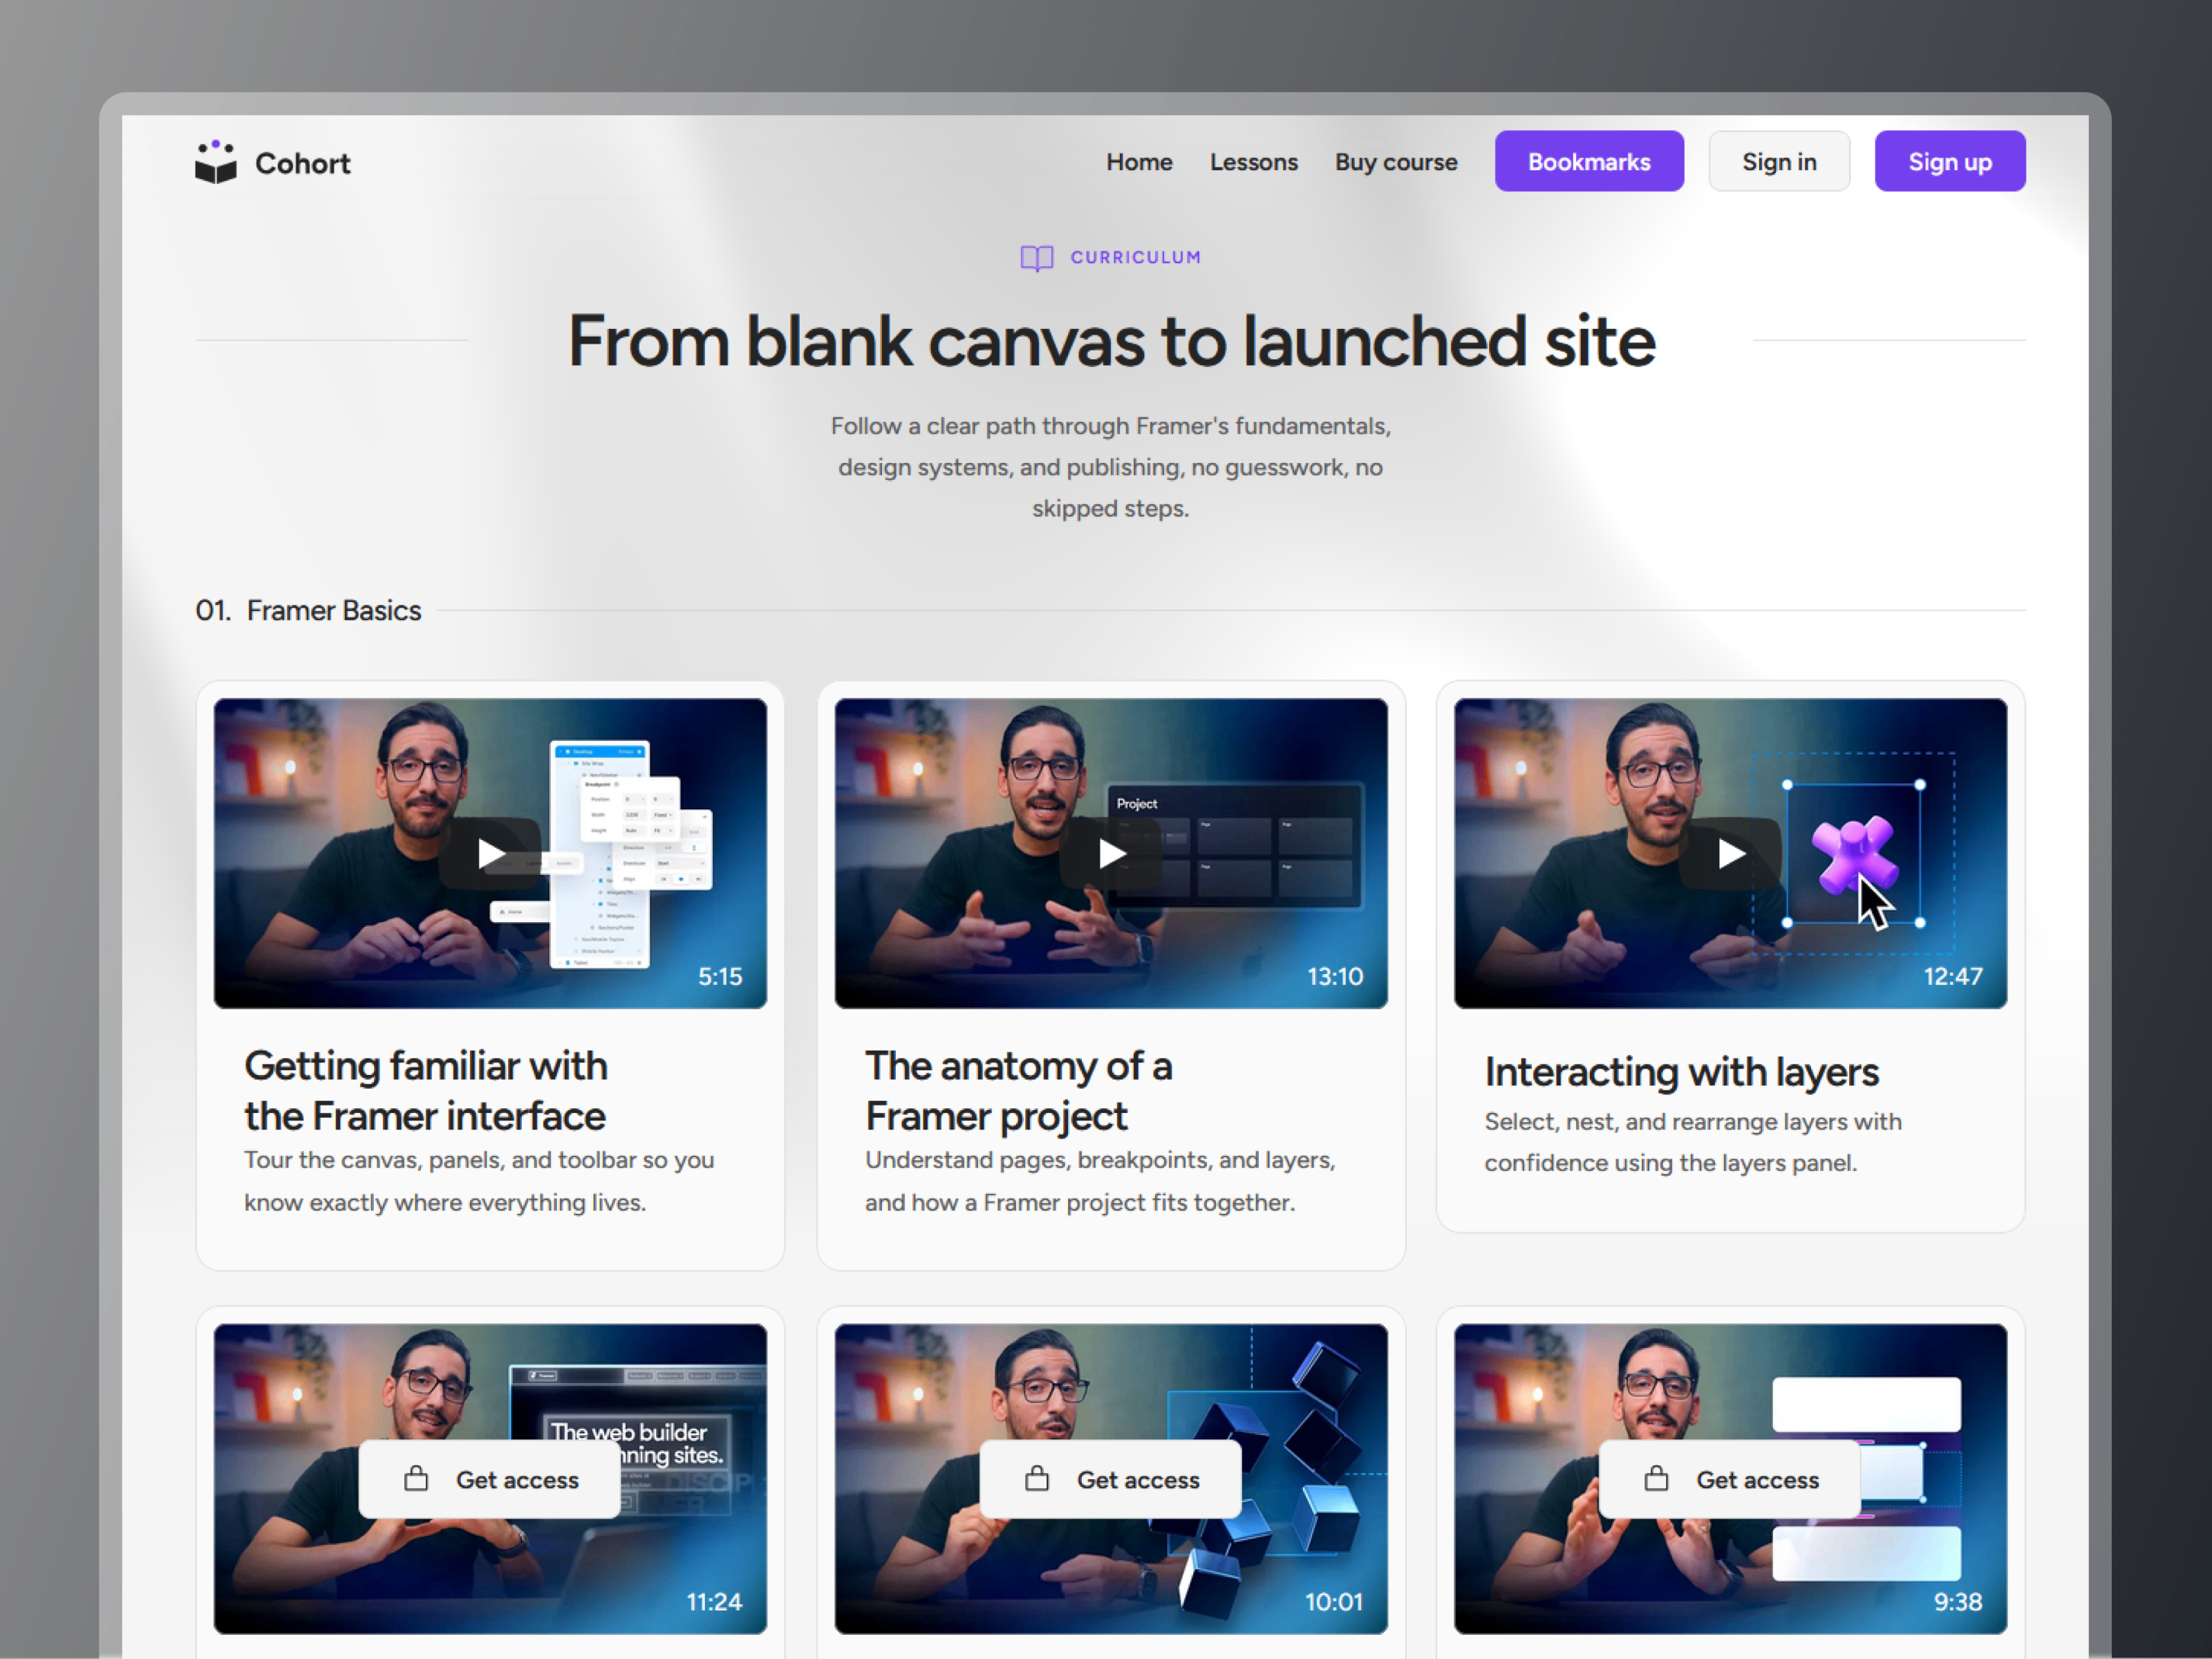Click the lock icon on the 11:24 video
Image resolution: width=2212 pixels, height=1659 pixels.
[416, 1479]
